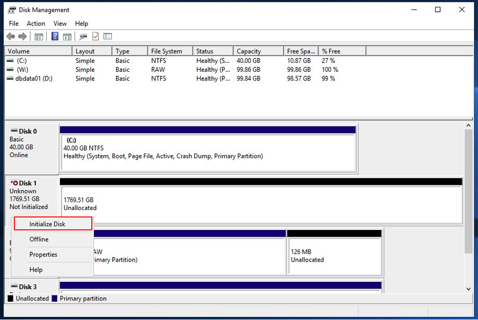This screenshot has height=320, width=478.
Task: Select the Disk 1 warning icon
Action: click(14, 183)
